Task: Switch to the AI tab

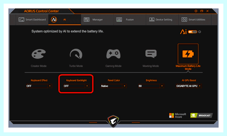Action: coord(65,19)
